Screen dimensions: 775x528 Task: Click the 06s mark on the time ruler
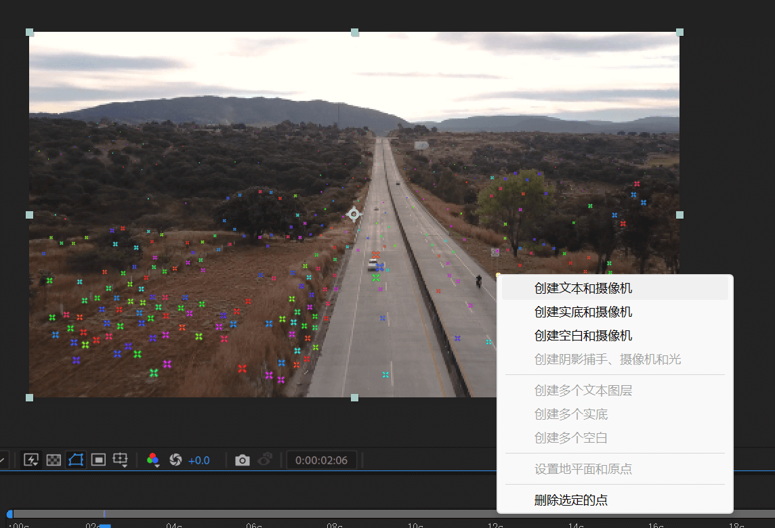coord(254,525)
